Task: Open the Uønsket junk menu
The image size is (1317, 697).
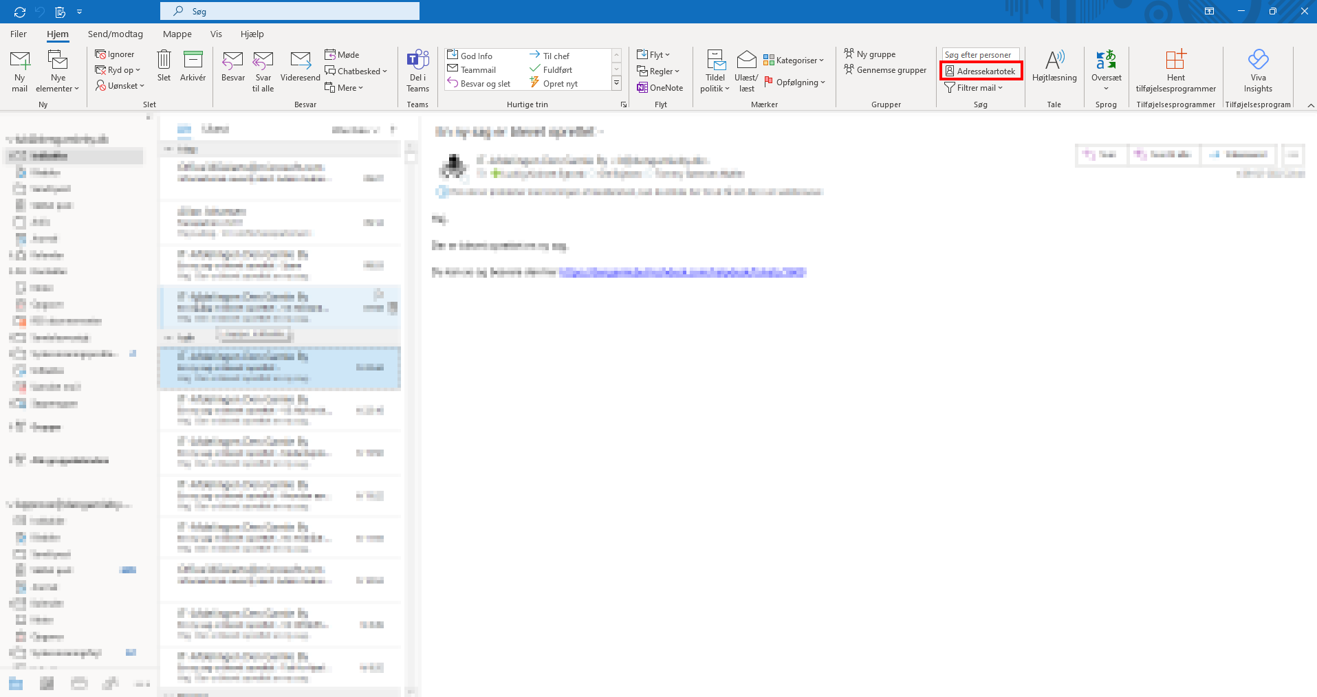Action: tap(120, 86)
